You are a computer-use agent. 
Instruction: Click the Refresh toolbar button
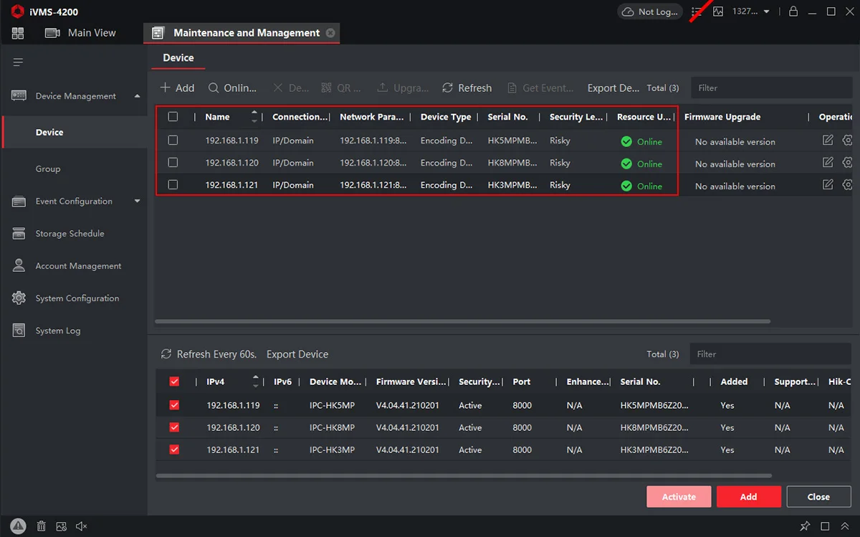[x=467, y=88]
